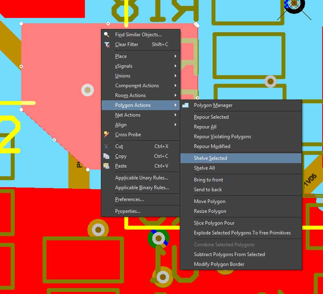
Task: Click the Clear Filter funnel icon
Action: pyautogui.click(x=107, y=44)
